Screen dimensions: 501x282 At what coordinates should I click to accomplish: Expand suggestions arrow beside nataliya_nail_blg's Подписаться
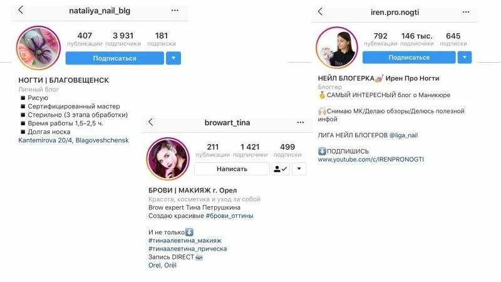173,58
